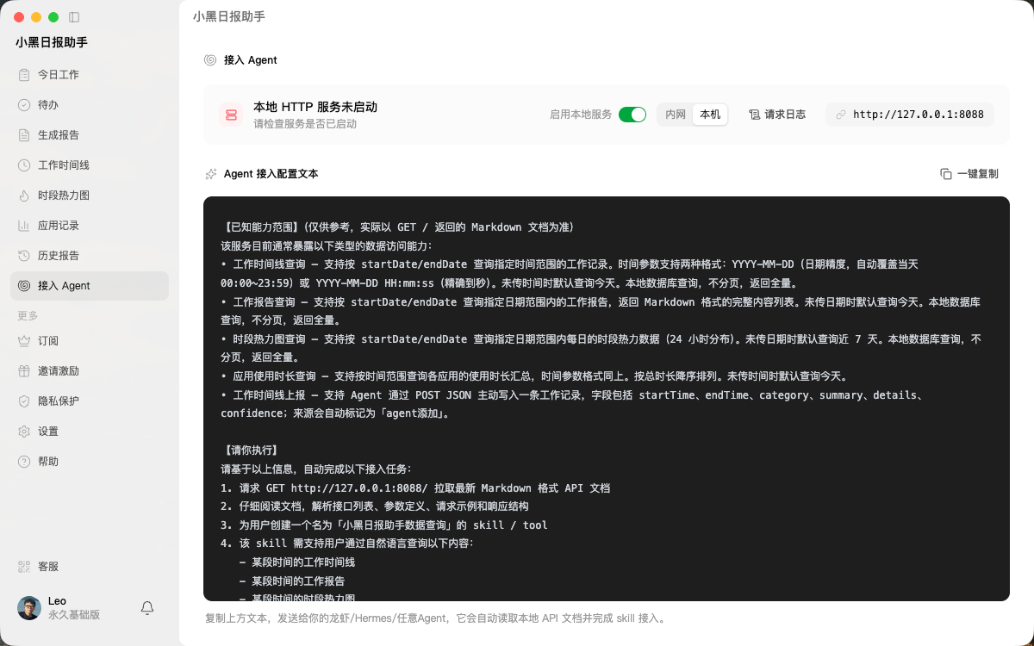The image size is (1034, 646).
Task: Open the 订阅 crown icon item
Action: (x=90, y=341)
